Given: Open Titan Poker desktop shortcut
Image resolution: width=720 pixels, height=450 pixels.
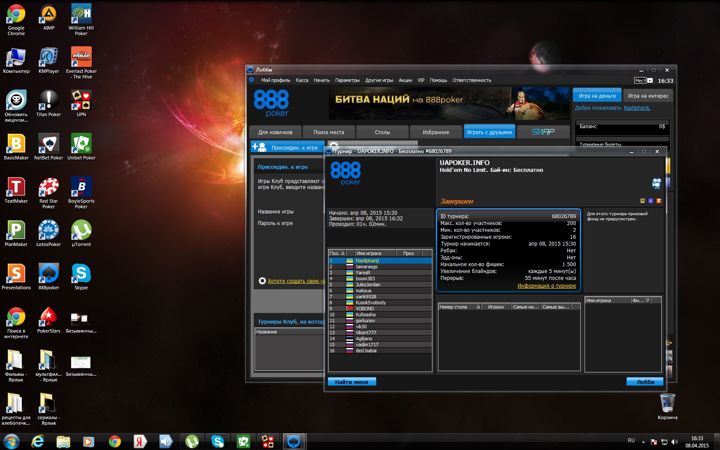Looking at the screenshot, I should tap(49, 103).
